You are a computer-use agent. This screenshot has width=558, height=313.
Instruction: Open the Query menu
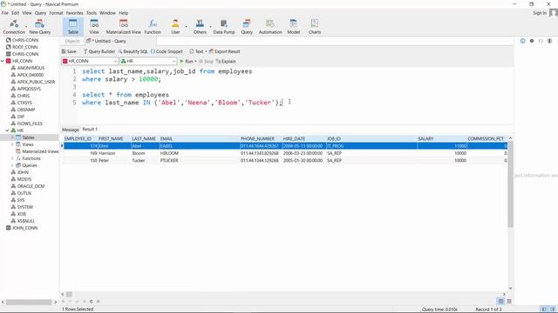click(x=40, y=13)
